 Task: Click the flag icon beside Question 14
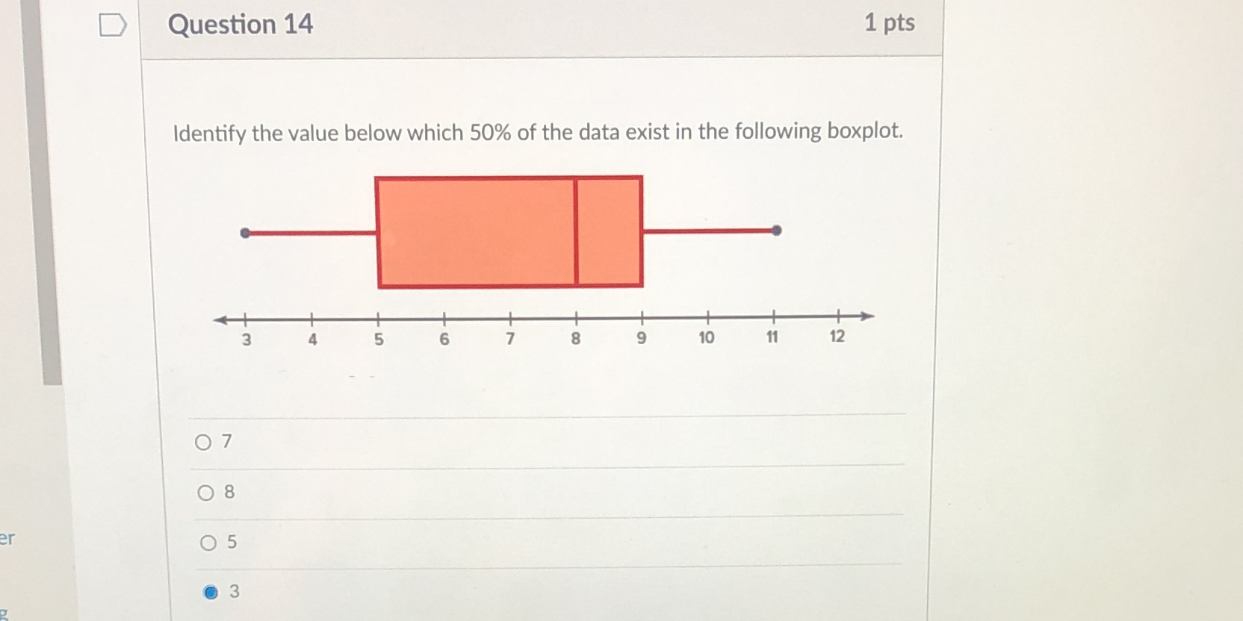pyautogui.click(x=114, y=25)
